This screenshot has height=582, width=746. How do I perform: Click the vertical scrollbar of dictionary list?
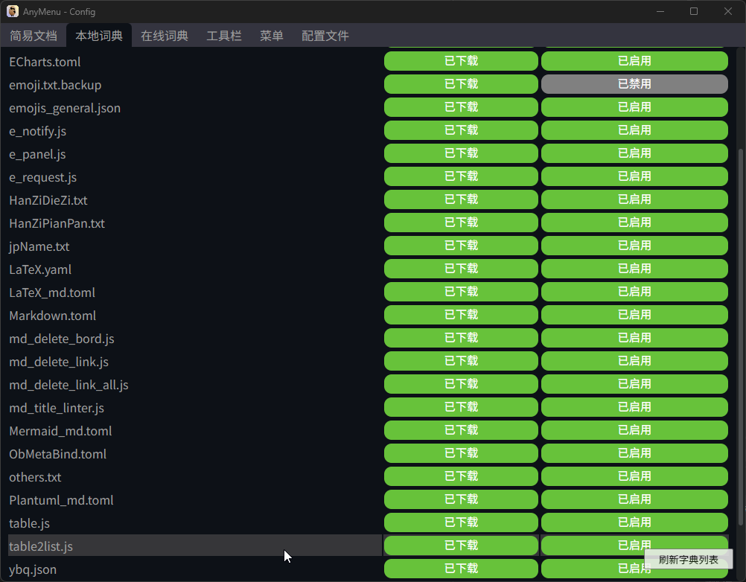click(x=740, y=338)
